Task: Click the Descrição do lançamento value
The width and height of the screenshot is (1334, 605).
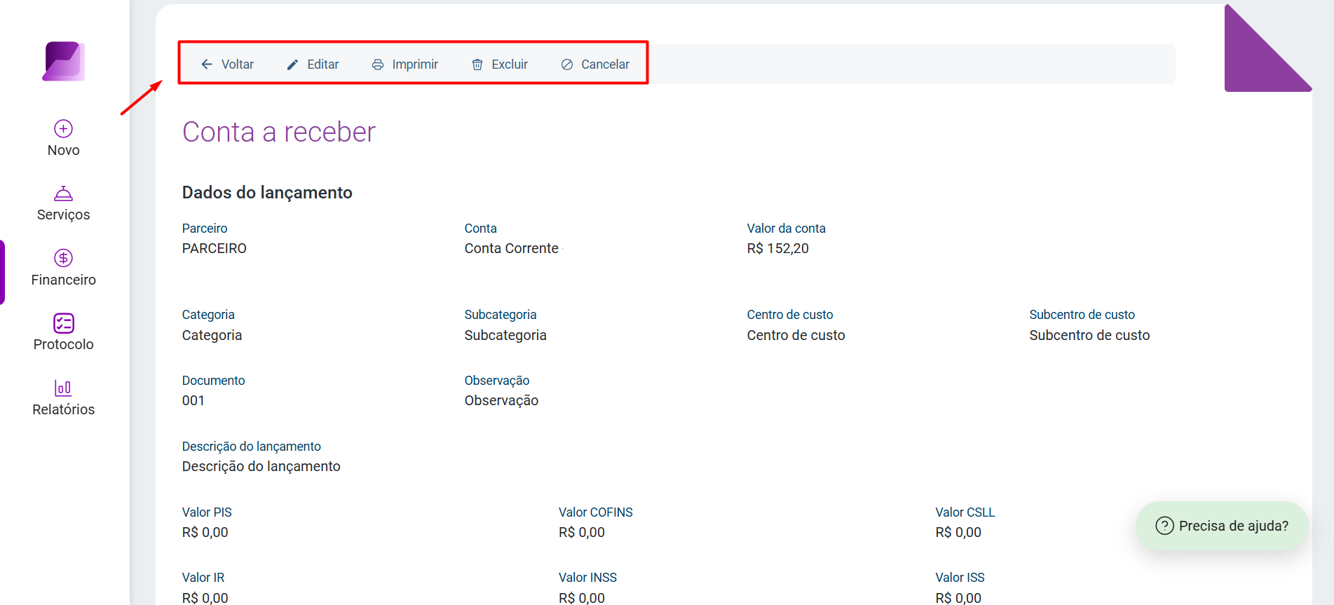Action: point(261,466)
